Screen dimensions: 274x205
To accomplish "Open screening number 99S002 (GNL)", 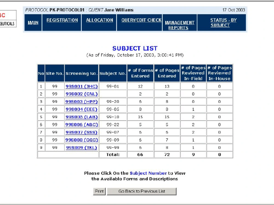I will click(x=81, y=94).
